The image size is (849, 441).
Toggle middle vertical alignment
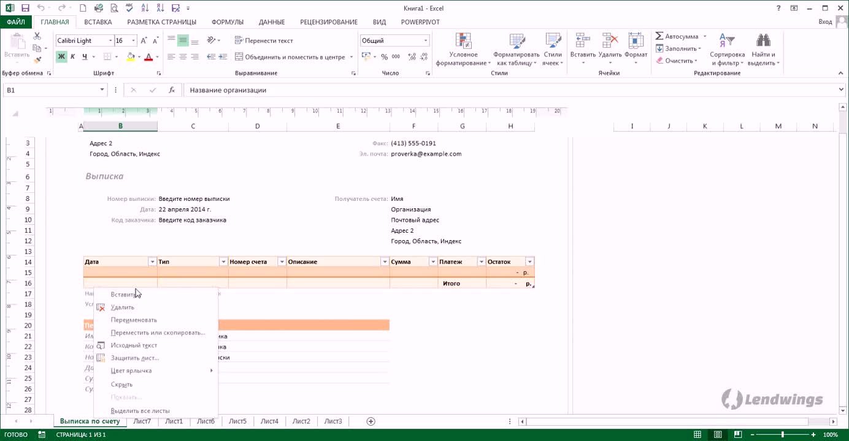click(183, 40)
